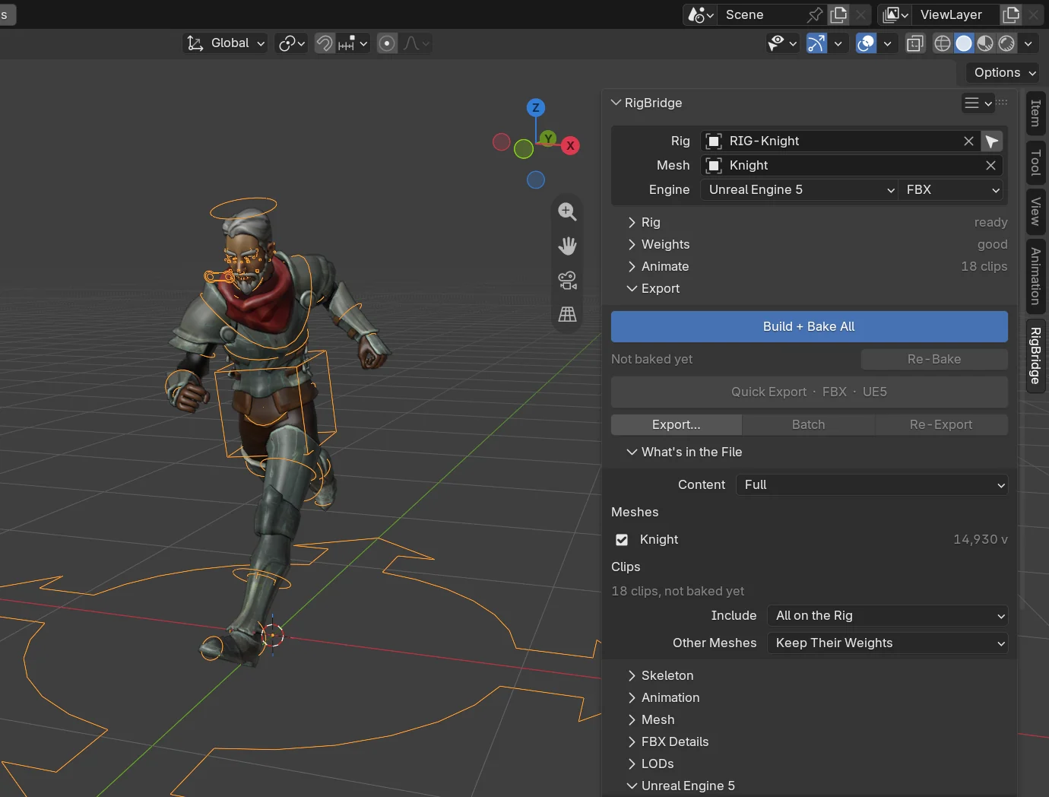Toggle X-ray display icon
1049x797 pixels.
[915, 43]
